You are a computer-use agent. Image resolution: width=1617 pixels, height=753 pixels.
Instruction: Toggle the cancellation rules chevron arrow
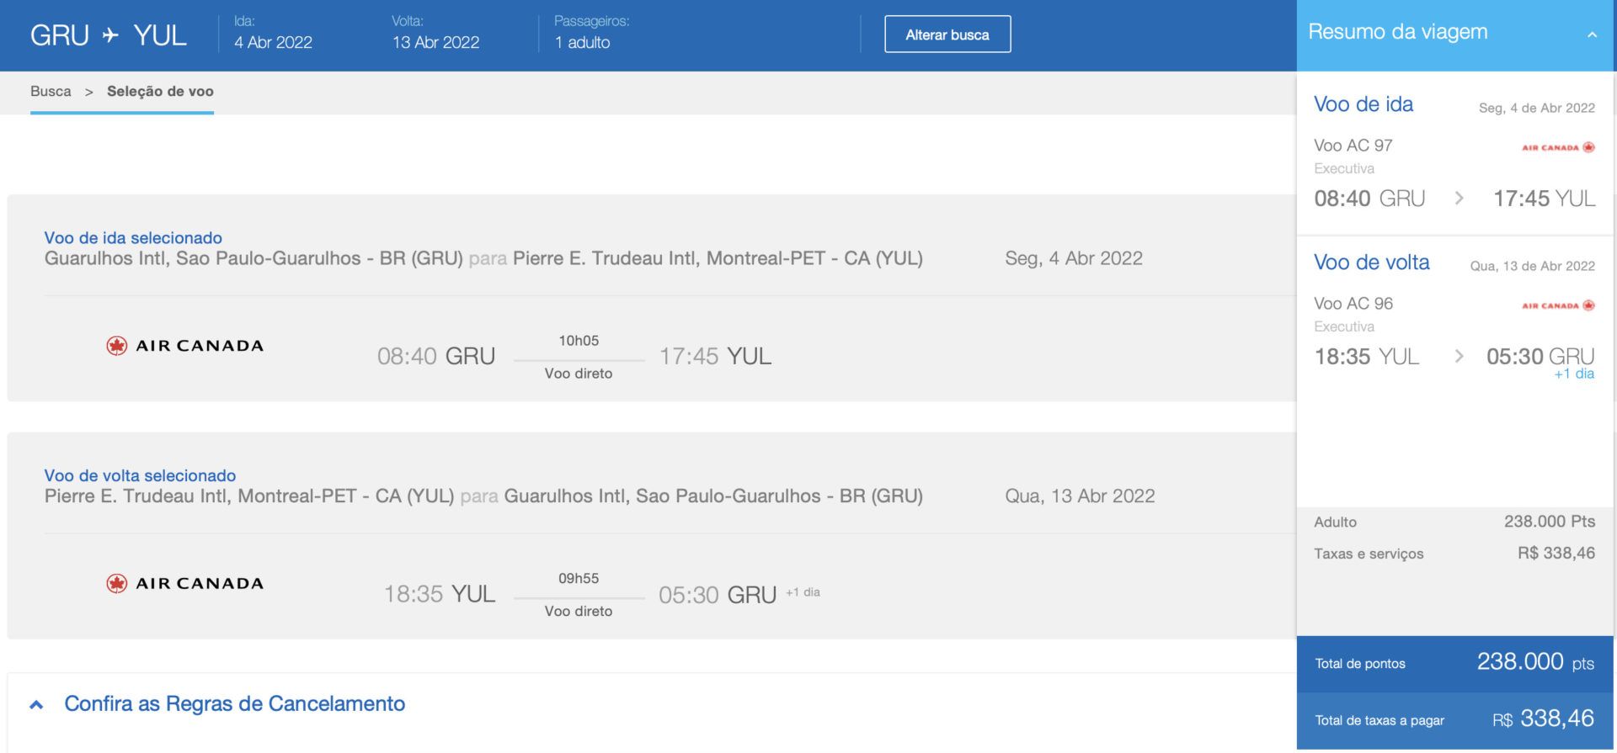pyautogui.click(x=36, y=705)
